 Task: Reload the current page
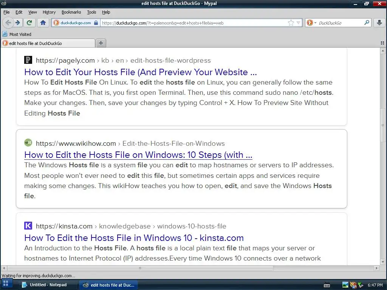[x=29, y=23]
